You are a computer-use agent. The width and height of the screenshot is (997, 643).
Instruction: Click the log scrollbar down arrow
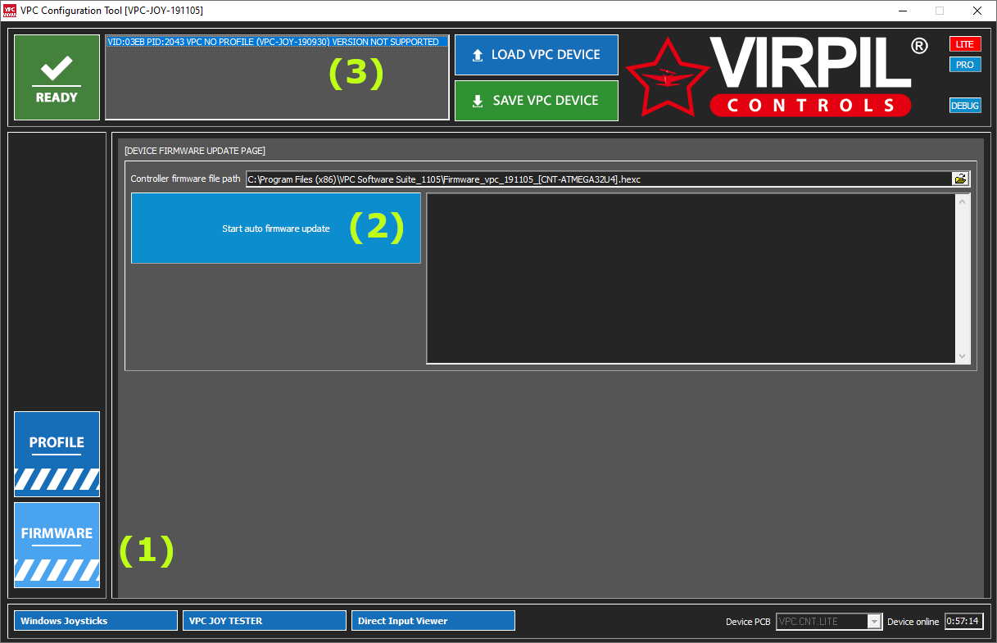[963, 356]
